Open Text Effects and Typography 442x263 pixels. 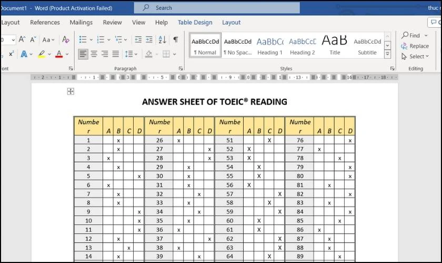24,54
